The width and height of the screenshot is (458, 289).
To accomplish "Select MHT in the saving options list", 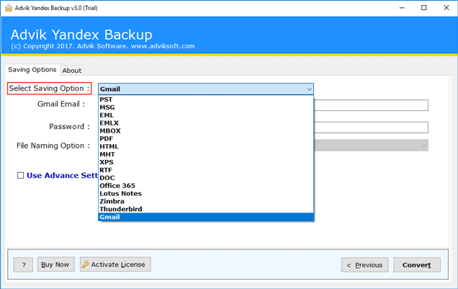I will (x=206, y=154).
